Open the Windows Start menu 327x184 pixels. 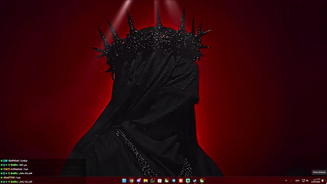(124, 181)
